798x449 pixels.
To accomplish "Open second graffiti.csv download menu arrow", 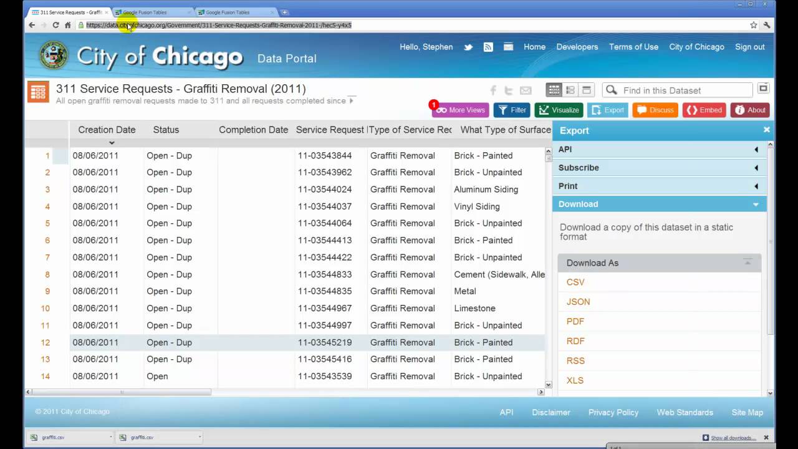I will (199, 437).
